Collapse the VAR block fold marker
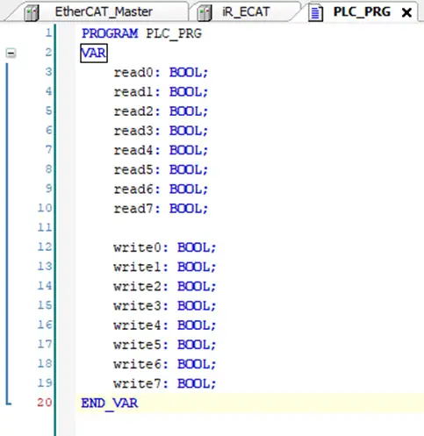The height and width of the screenshot is (436, 424). pyautogui.click(x=11, y=54)
